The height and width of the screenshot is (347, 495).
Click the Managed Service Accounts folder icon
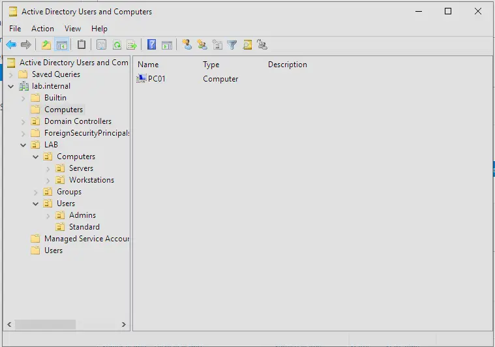coord(35,239)
